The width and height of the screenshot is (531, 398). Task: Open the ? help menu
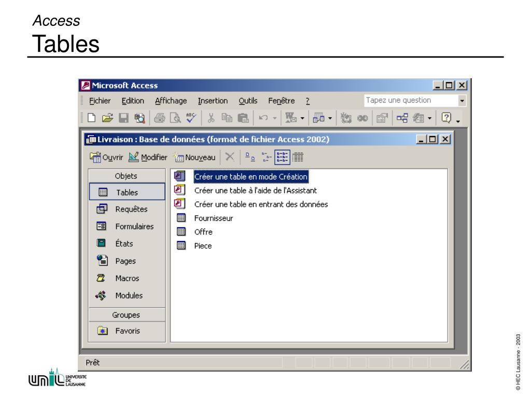[308, 101]
